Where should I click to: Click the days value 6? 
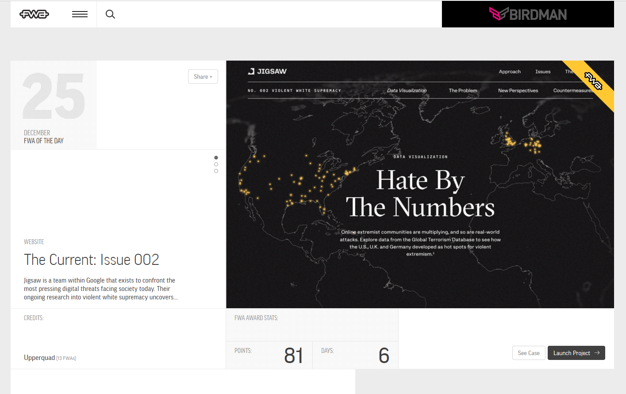[x=384, y=356]
